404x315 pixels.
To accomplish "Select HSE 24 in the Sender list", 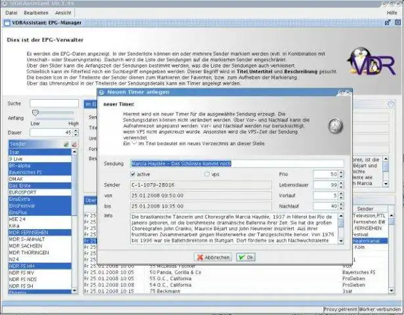I will click(x=40, y=219).
